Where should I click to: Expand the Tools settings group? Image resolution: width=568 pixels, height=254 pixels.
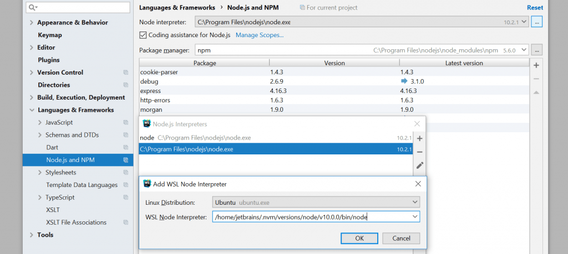tap(32, 235)
